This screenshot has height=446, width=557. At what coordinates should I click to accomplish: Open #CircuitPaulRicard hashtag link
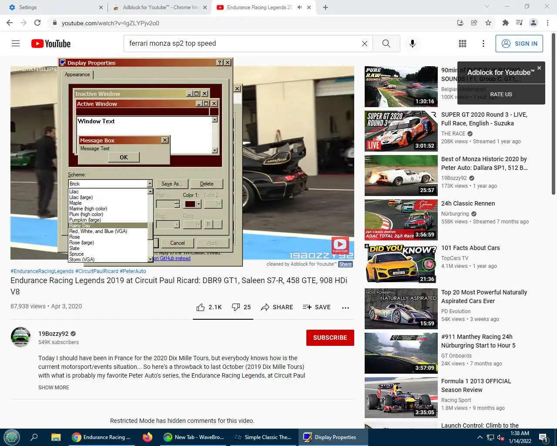(97, 271)
